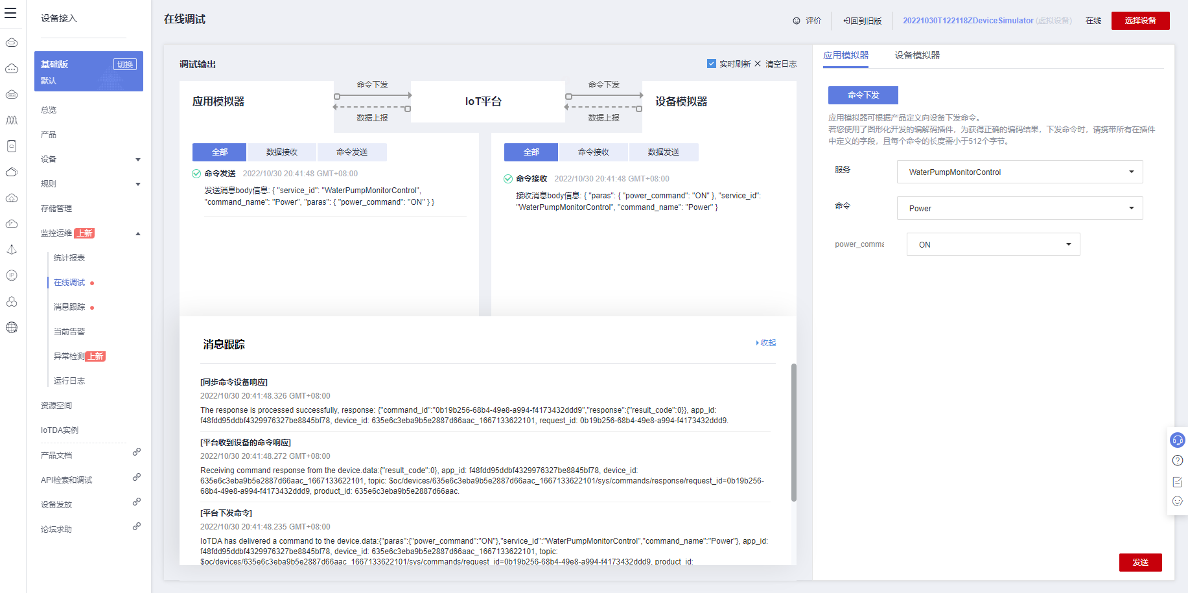Click the cloud chart icon in the sidebar
The image size is (1188, 593).
pos(12,224)
